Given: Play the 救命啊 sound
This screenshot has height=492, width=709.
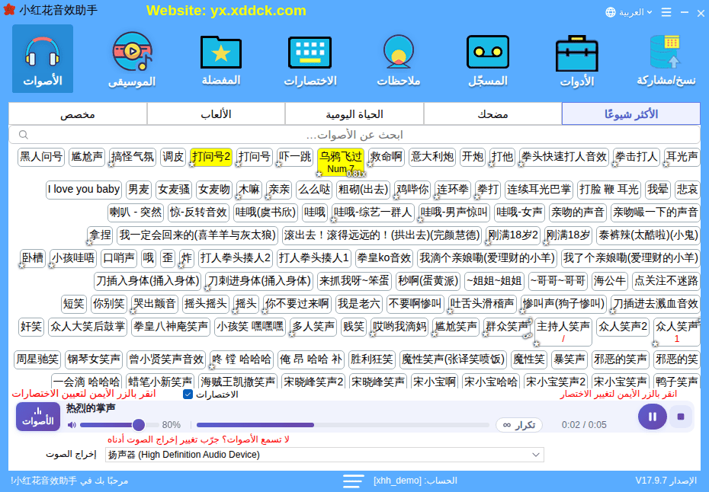Looking at the screenshot, I should [387, 157].
